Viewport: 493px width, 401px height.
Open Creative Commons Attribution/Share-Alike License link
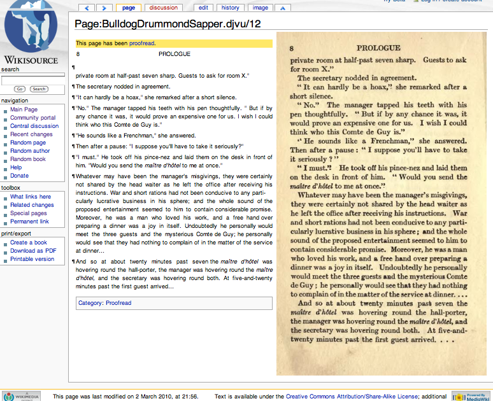[352, 397]
